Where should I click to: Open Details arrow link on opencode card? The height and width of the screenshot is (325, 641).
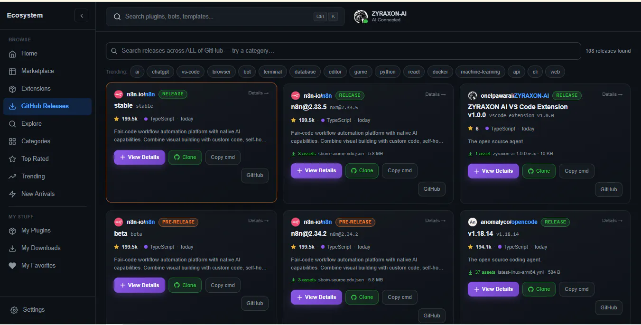click(x=613, y=221)
